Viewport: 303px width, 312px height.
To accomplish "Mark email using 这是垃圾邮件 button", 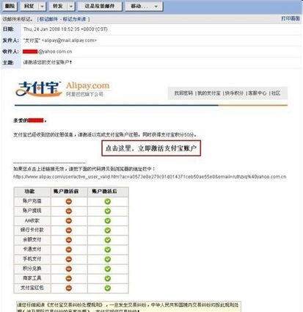I will [100, 6].
